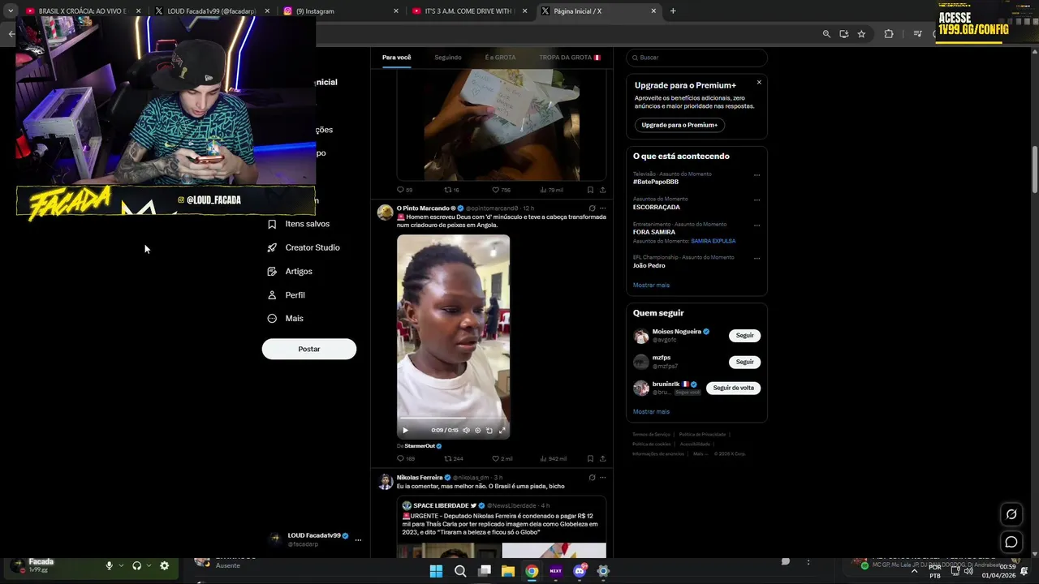Open Itens salvos bookmark icon in sidebar
The image size is (1039, 584).
[272, 224]
